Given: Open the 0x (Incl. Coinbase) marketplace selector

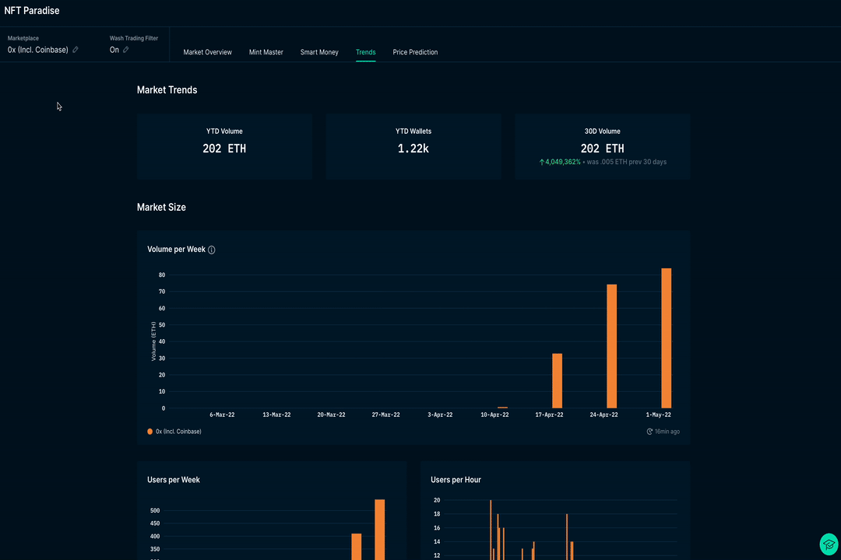Looking at the screenshot, I should click(38, 50).
